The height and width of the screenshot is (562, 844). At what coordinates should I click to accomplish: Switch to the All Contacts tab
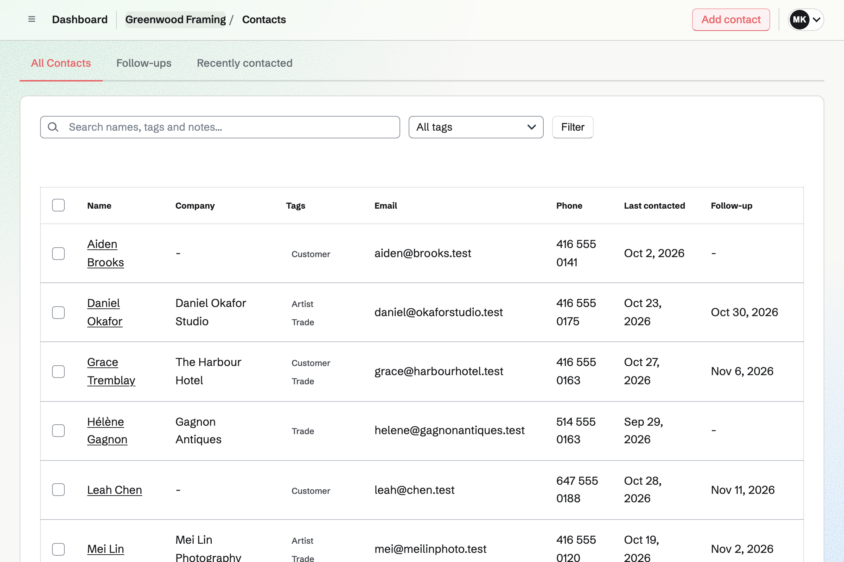pyautogui.click(x=61, y=63)
